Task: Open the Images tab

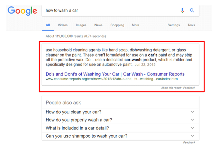Action: click(81, 25)
